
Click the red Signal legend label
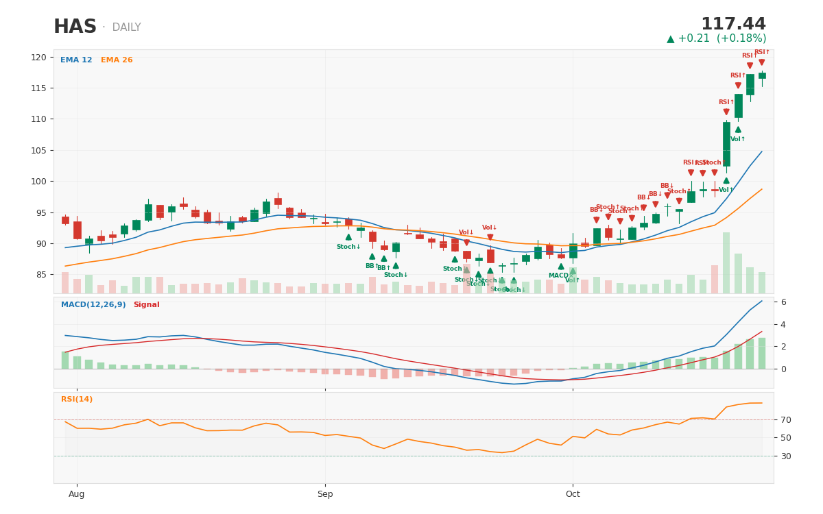point(146,305)
